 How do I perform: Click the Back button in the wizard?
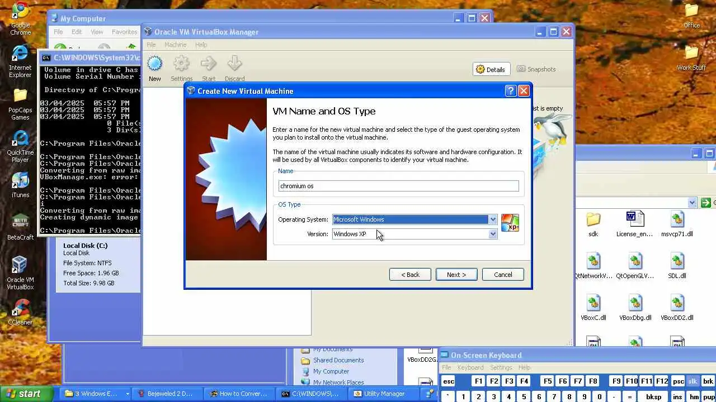(410, 275)
